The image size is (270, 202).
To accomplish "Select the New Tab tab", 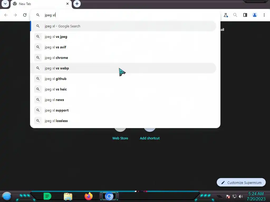I will tap(41, 4).
